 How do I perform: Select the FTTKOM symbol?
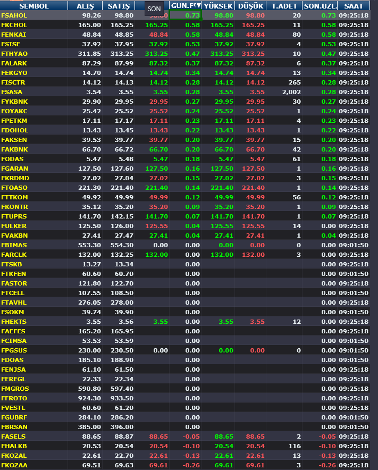(14, 198)
